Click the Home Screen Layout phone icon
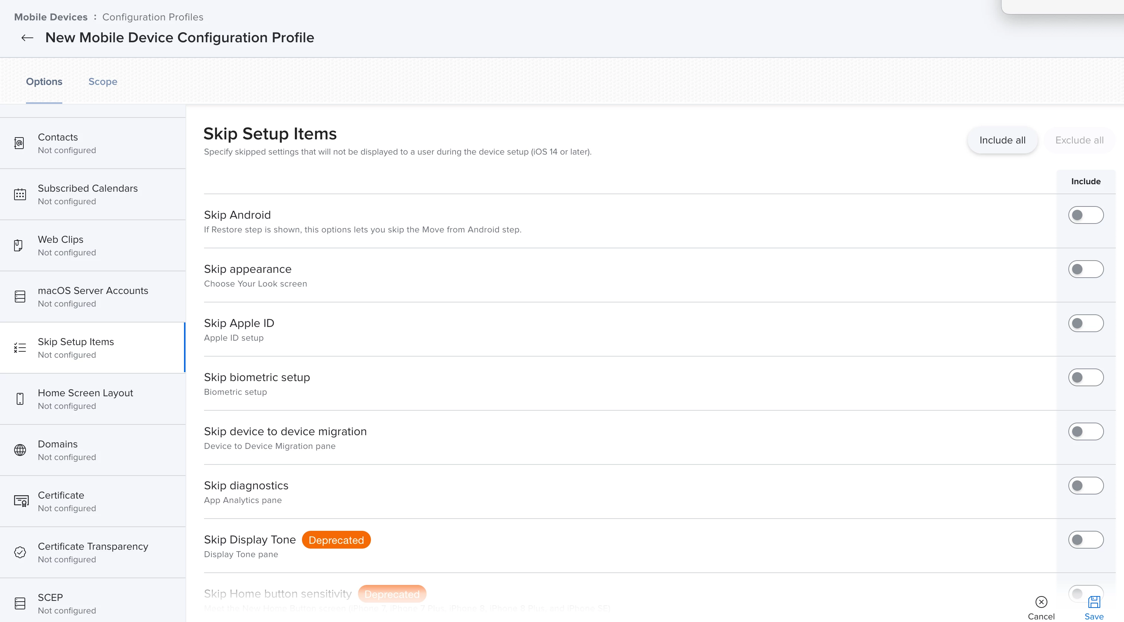The width and height of the screenshot is (1124, 622). (20, 399)
